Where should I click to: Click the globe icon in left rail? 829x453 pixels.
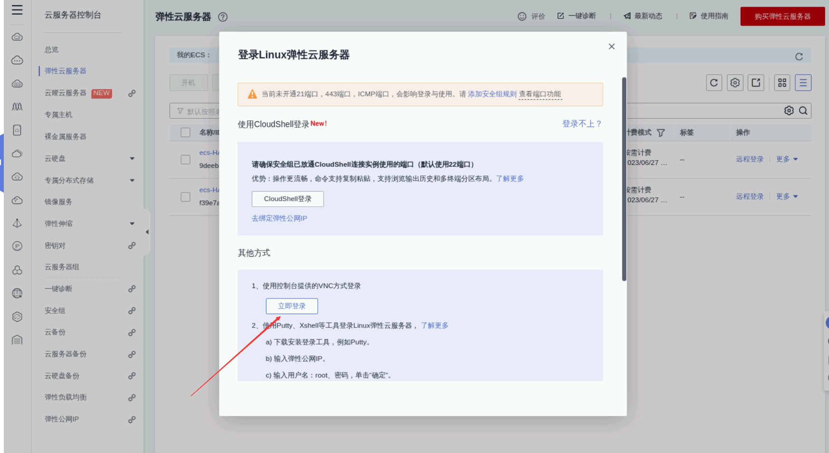coord(17,293)
